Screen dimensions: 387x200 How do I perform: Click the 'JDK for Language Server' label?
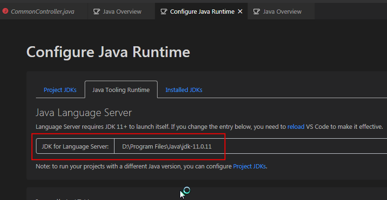[x=75, y=146]
